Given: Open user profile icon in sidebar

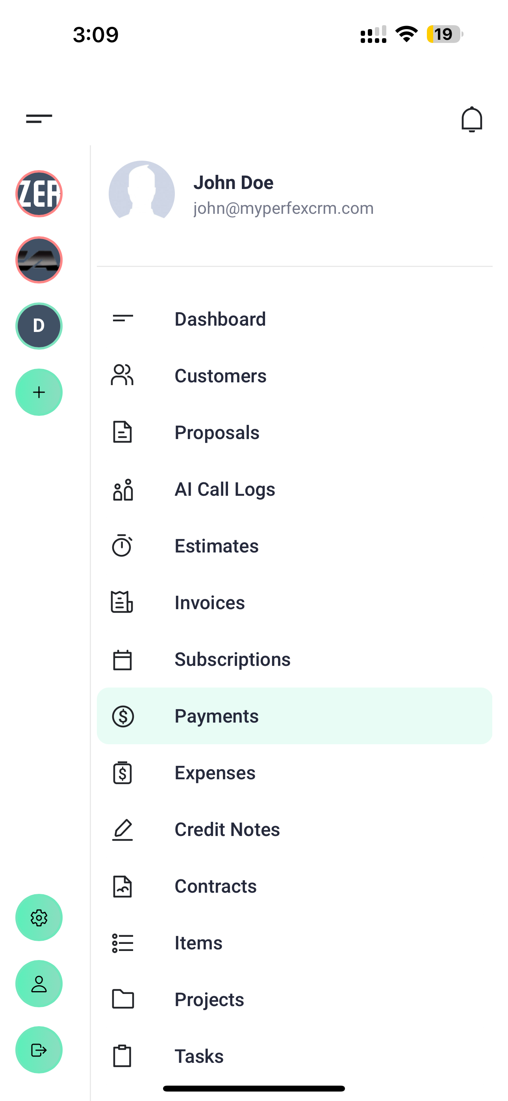Looking at the screenshot, I should tap(39, 984).
